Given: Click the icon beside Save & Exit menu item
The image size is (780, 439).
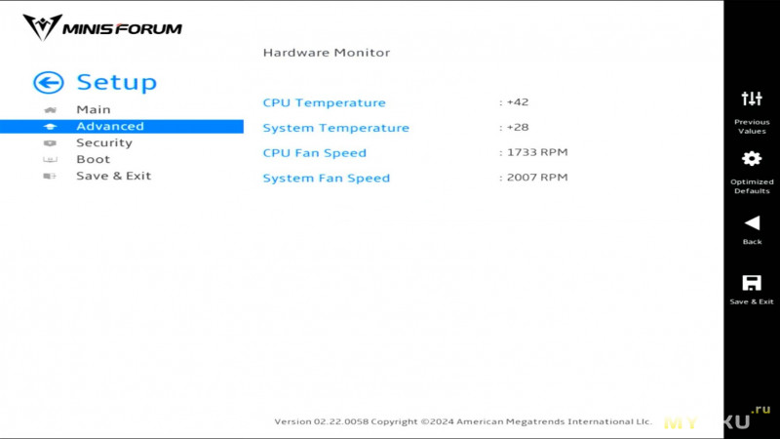Looking at the screenshot, I should (50, 177).
